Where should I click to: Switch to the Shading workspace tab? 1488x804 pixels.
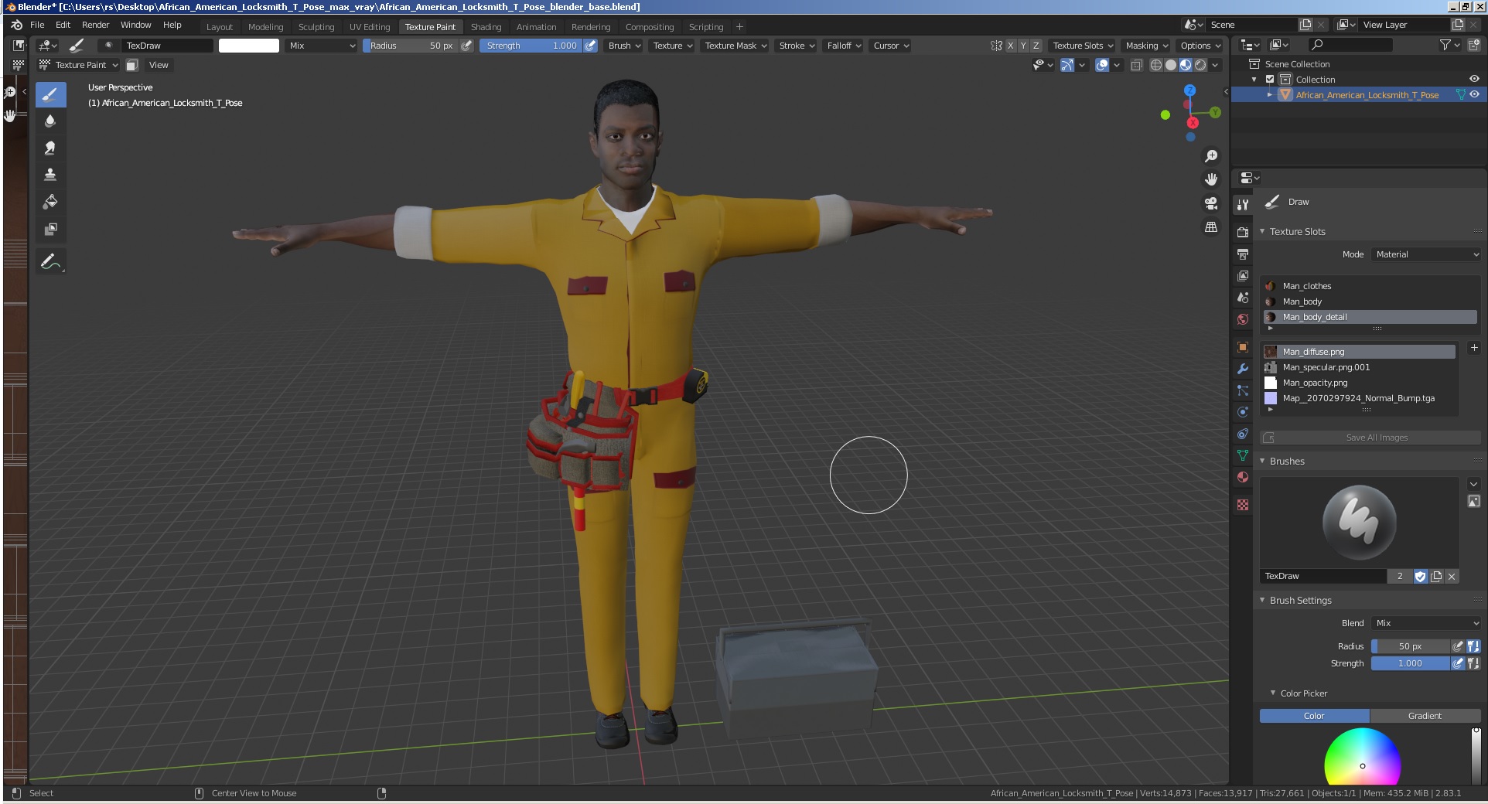click(x=486, y=27)
